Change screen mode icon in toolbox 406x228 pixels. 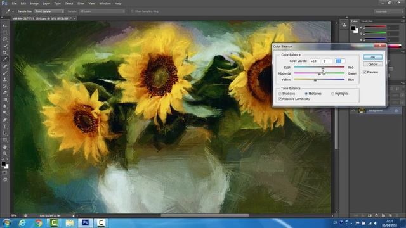click(x=5, y=180)
